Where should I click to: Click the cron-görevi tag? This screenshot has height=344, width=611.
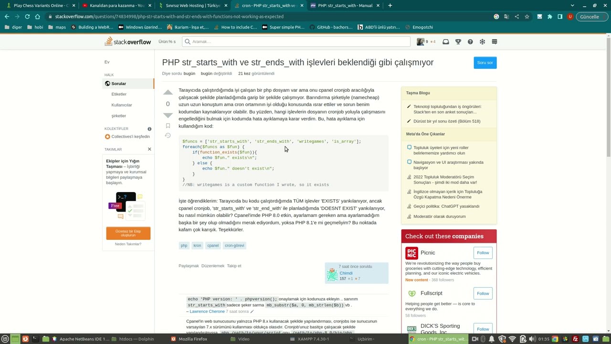click(x=234, y=246)
